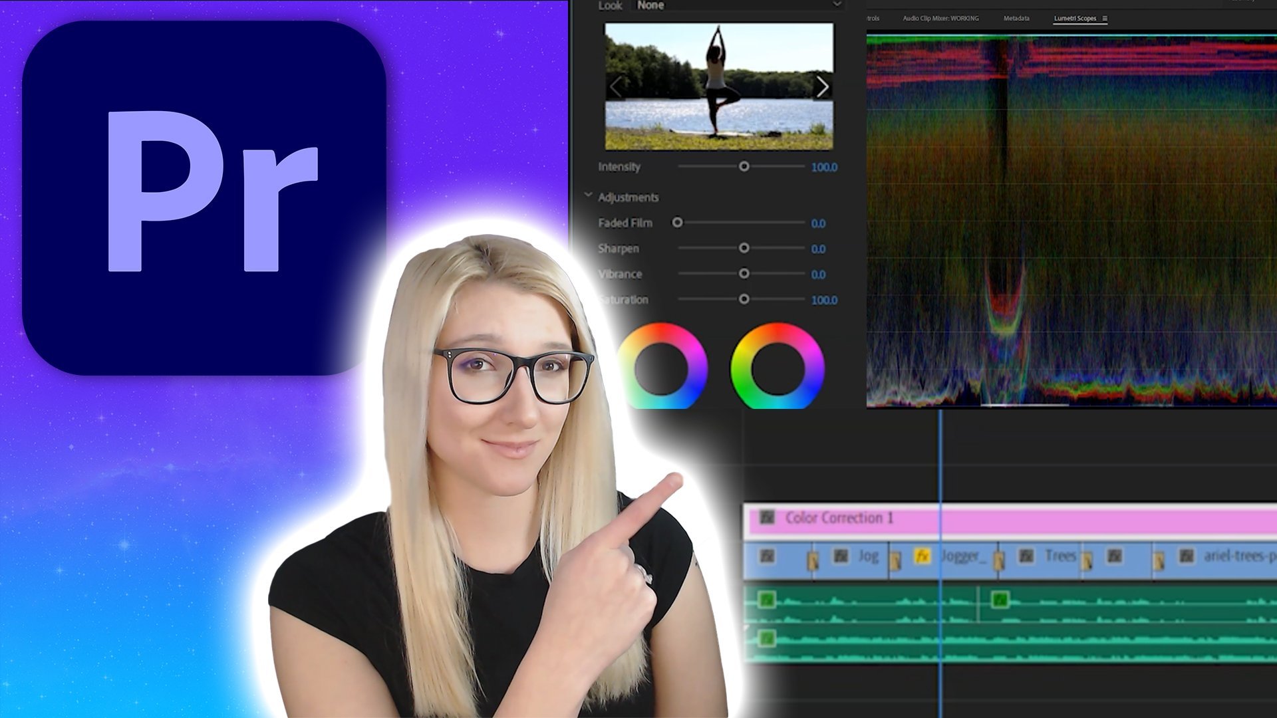
Task: Click the Vibrance slider handle
Action: [x=744, y=273]
